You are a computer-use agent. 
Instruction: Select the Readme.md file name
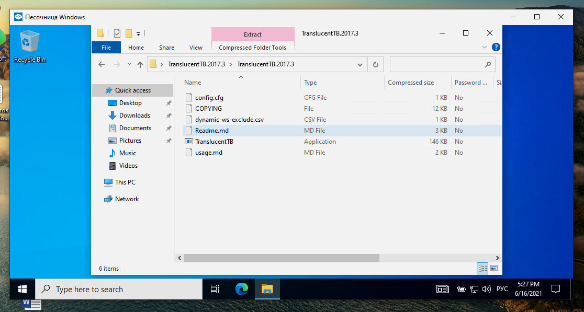pyautogui.click(x=212, y=131)
